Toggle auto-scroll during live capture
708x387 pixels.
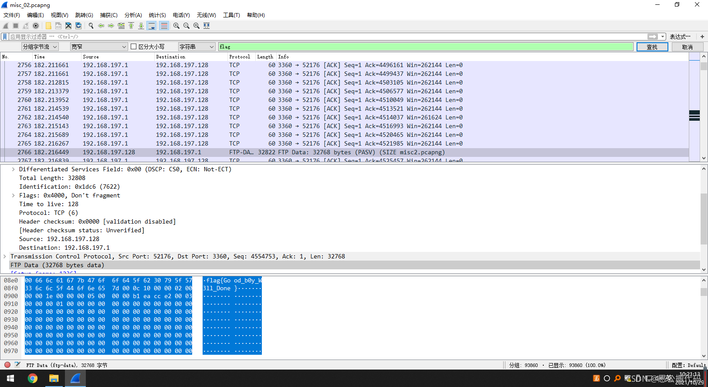coord(152,26)
